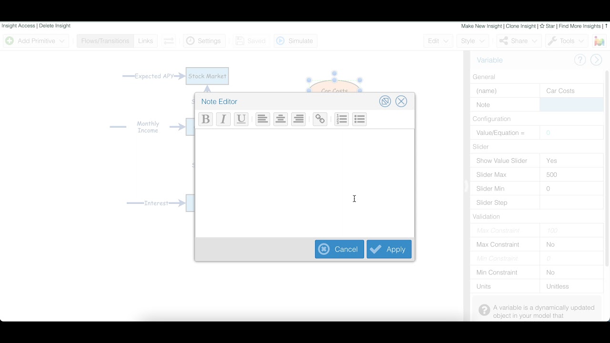Click the Slider Step value field

click(571, 202)
